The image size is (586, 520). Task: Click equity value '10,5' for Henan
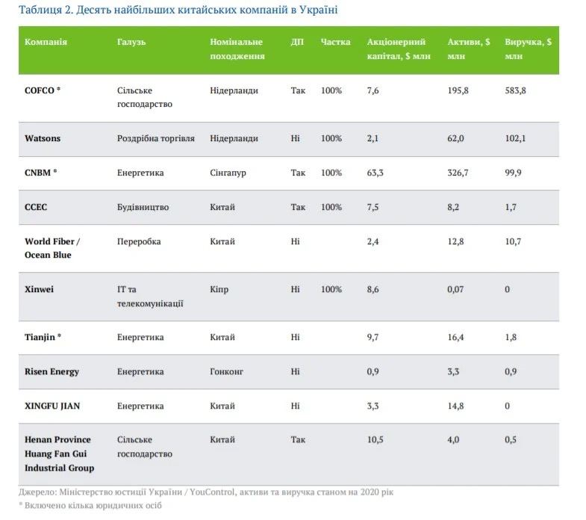point(375,440)
